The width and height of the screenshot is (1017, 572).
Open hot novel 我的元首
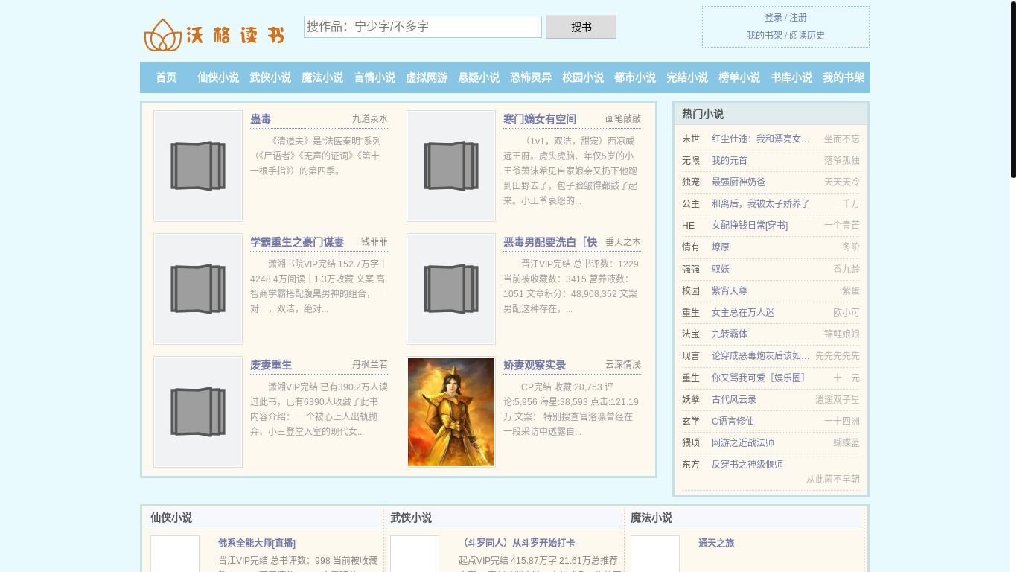pos(730,160)
